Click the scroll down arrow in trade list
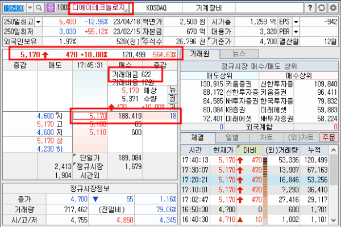The image size is (341, 227). (334, 220)
